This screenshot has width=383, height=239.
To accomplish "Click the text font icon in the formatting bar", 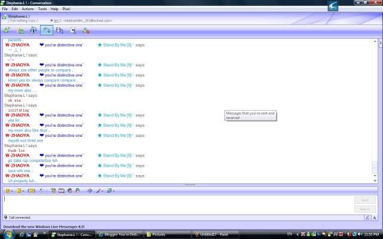I will tap(90, 191).
